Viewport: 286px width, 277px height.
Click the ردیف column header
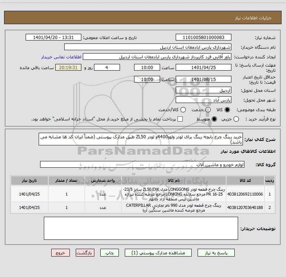coord(270,180)
